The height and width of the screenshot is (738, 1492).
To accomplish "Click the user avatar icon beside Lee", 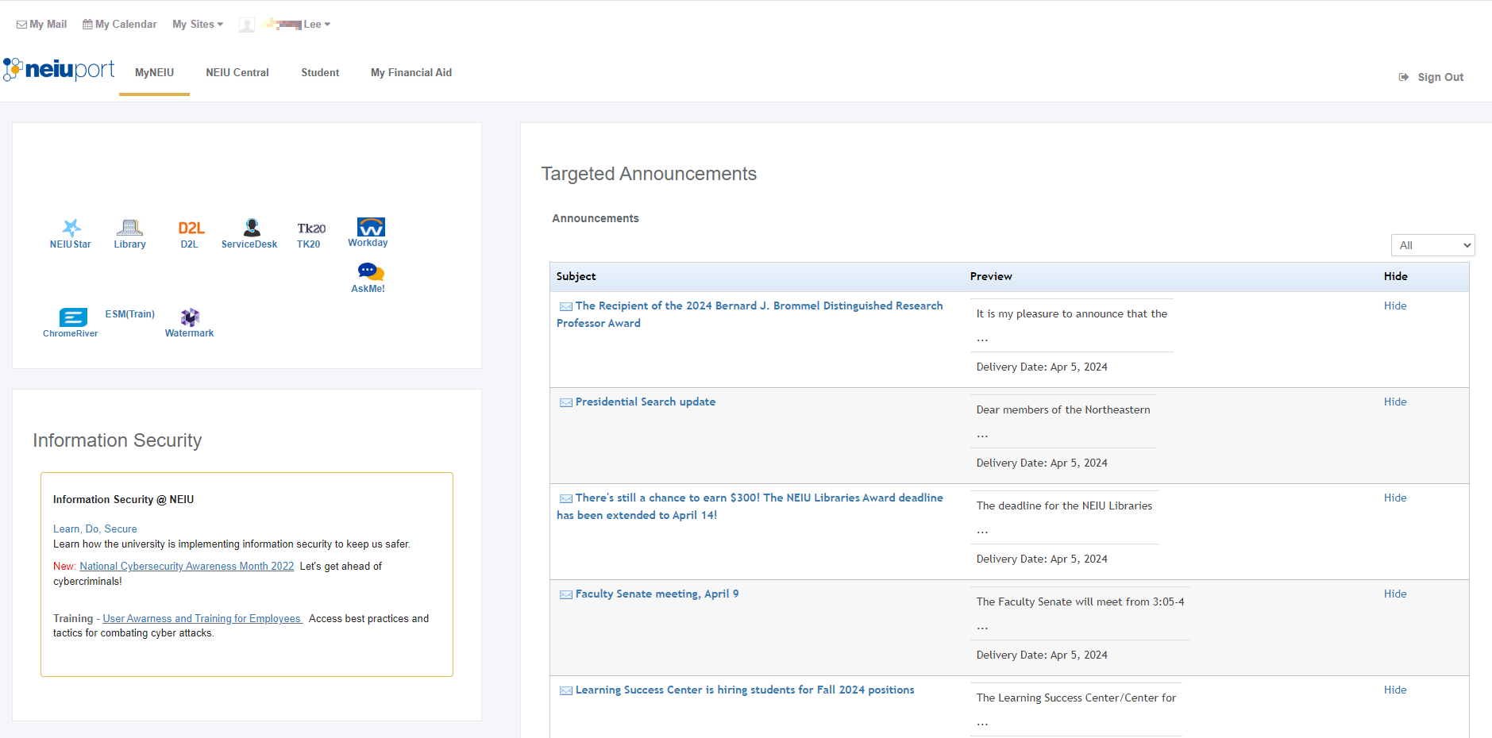I will tap(247, 25).
